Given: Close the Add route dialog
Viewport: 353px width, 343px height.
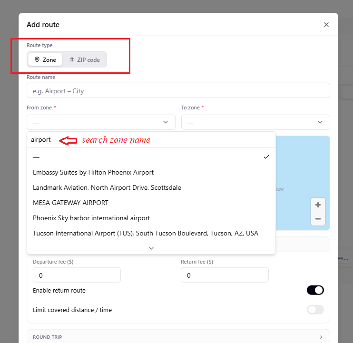Looking at the screenshot, I should pos(326,25).
